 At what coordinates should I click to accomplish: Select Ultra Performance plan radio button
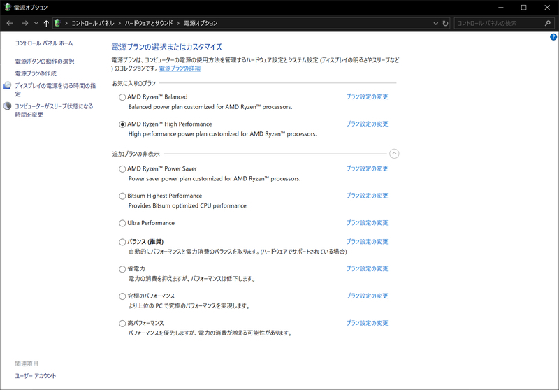(x=122, y=223)
